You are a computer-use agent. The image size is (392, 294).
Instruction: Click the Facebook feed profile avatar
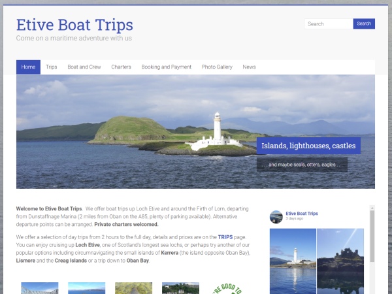276,217
